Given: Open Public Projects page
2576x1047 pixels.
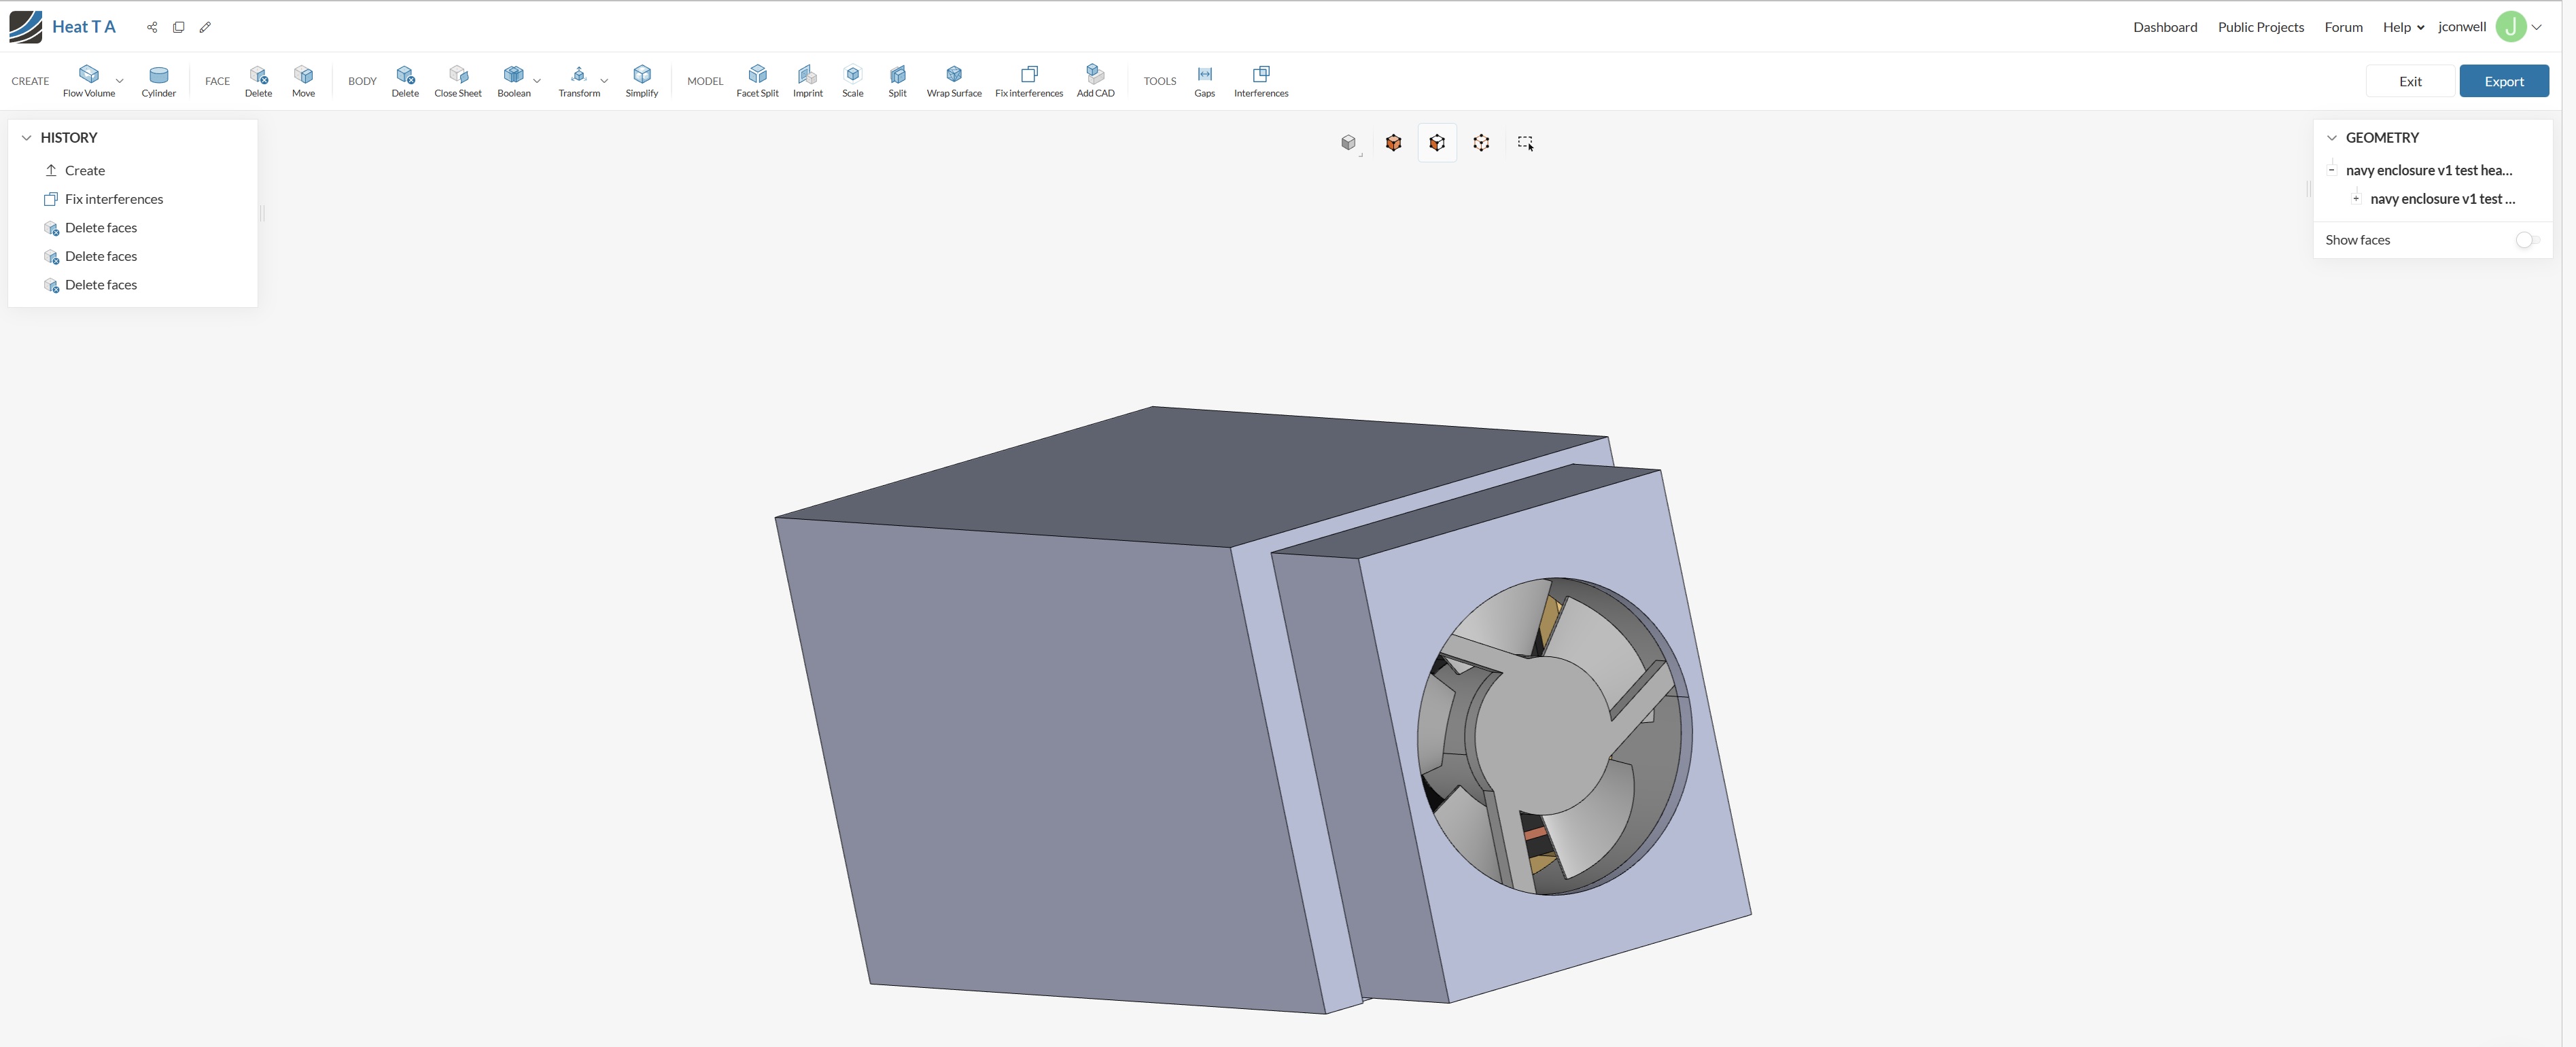Looking at the screenshot, I should coord(2260,27).
